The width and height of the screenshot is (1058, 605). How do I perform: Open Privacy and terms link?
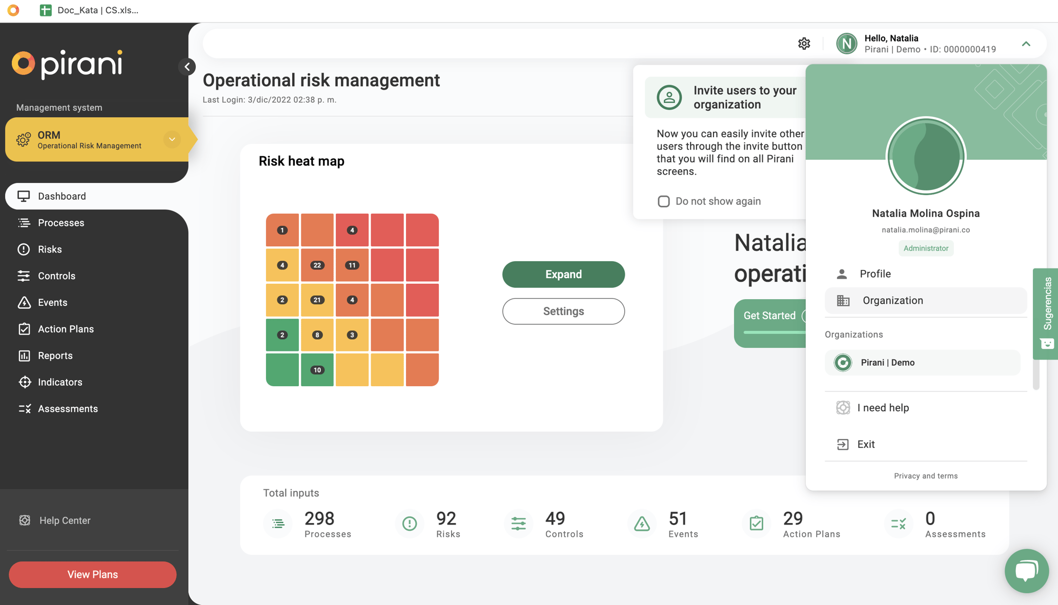pos(926,476)
